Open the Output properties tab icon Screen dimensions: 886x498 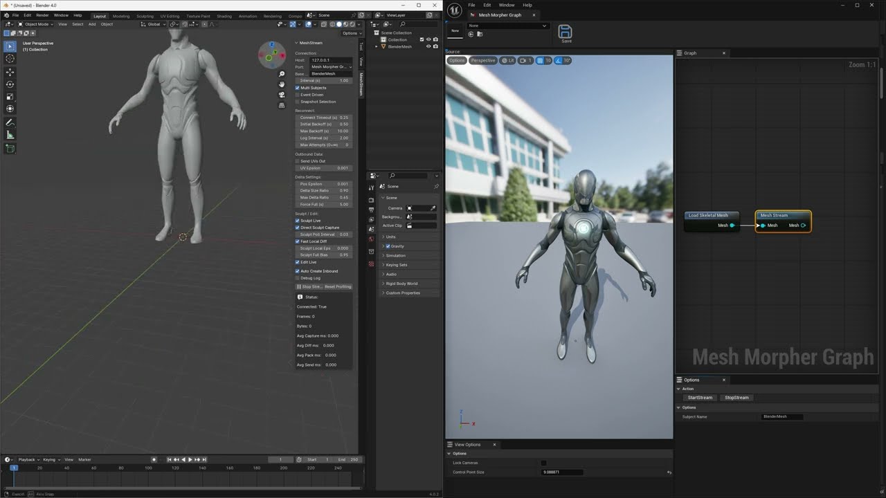coord(371,210)
